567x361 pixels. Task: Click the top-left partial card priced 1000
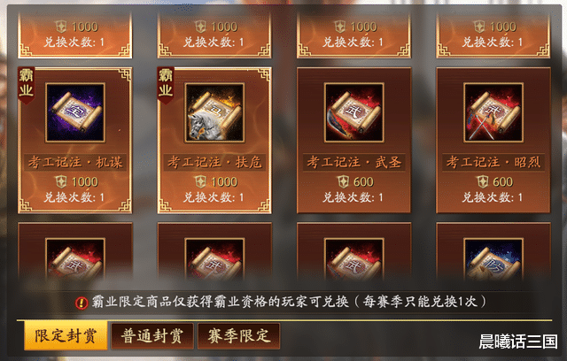(74, 35)
